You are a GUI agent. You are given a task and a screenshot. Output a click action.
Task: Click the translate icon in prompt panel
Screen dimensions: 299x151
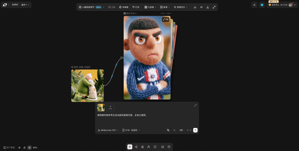click(168, 130)
